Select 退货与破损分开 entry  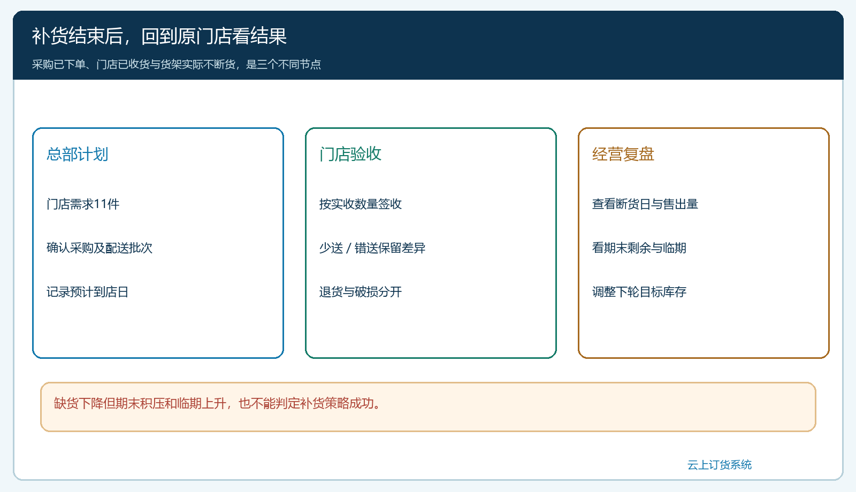tap(361, 291)
